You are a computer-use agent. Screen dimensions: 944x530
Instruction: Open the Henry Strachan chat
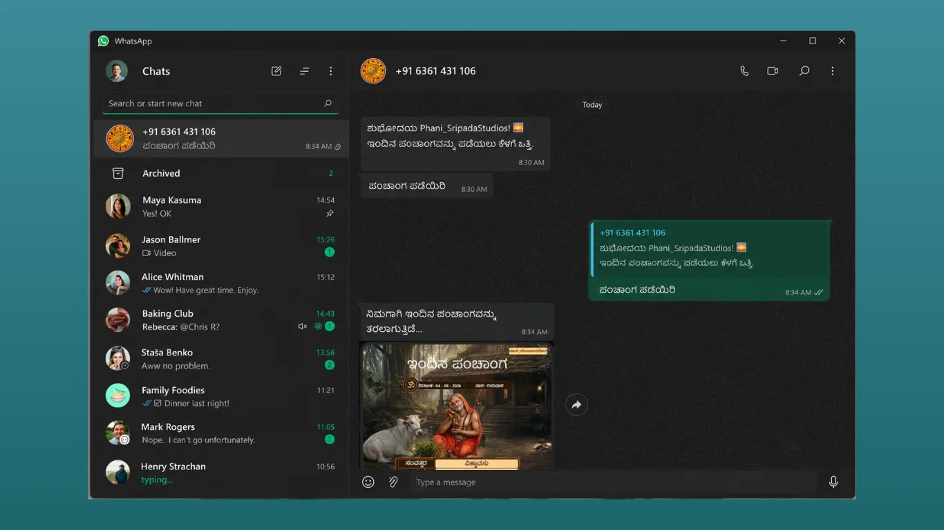tap(221, 473)
